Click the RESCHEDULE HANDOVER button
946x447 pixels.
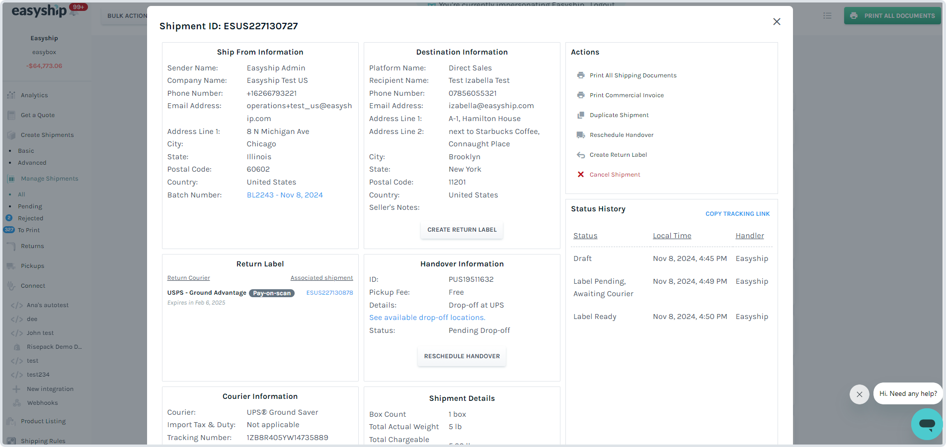coord(462,356)
